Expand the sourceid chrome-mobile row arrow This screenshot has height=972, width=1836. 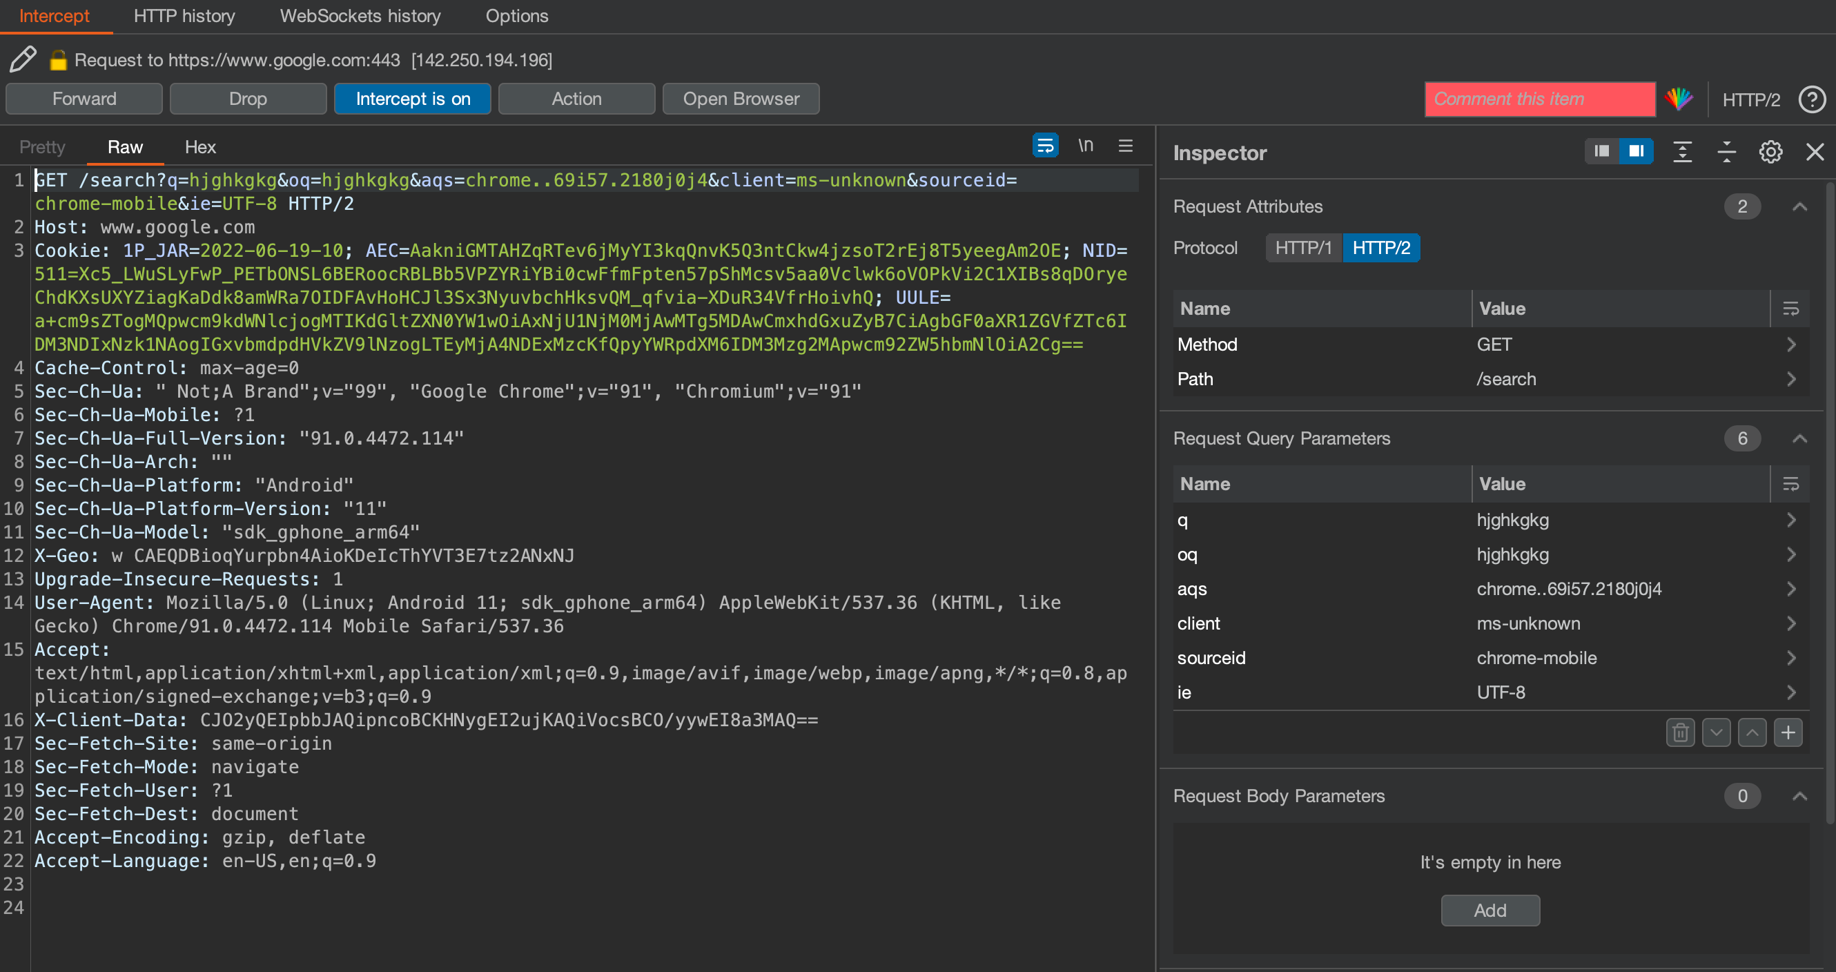(x=1791, y=658)
